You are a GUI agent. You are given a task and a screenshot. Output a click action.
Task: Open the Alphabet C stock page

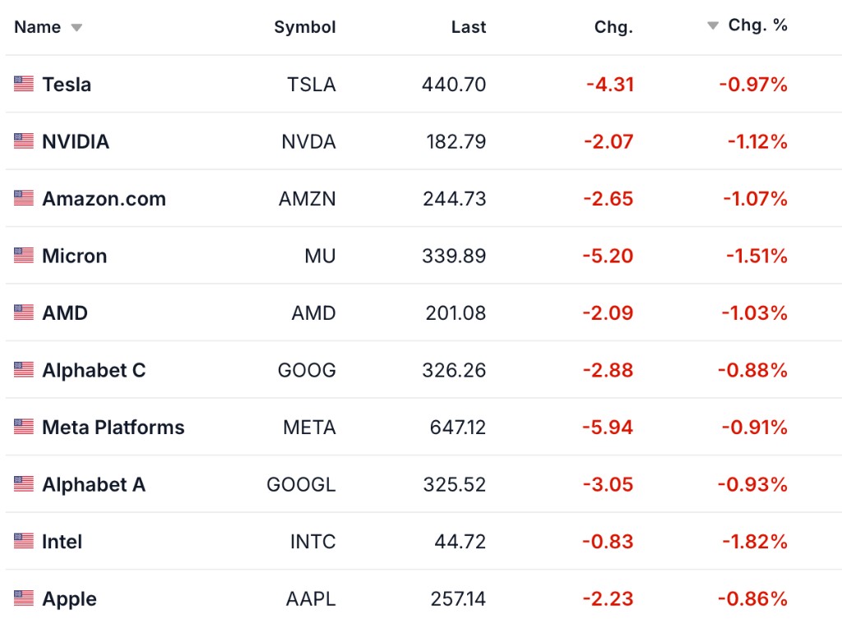tap(94, 370)
